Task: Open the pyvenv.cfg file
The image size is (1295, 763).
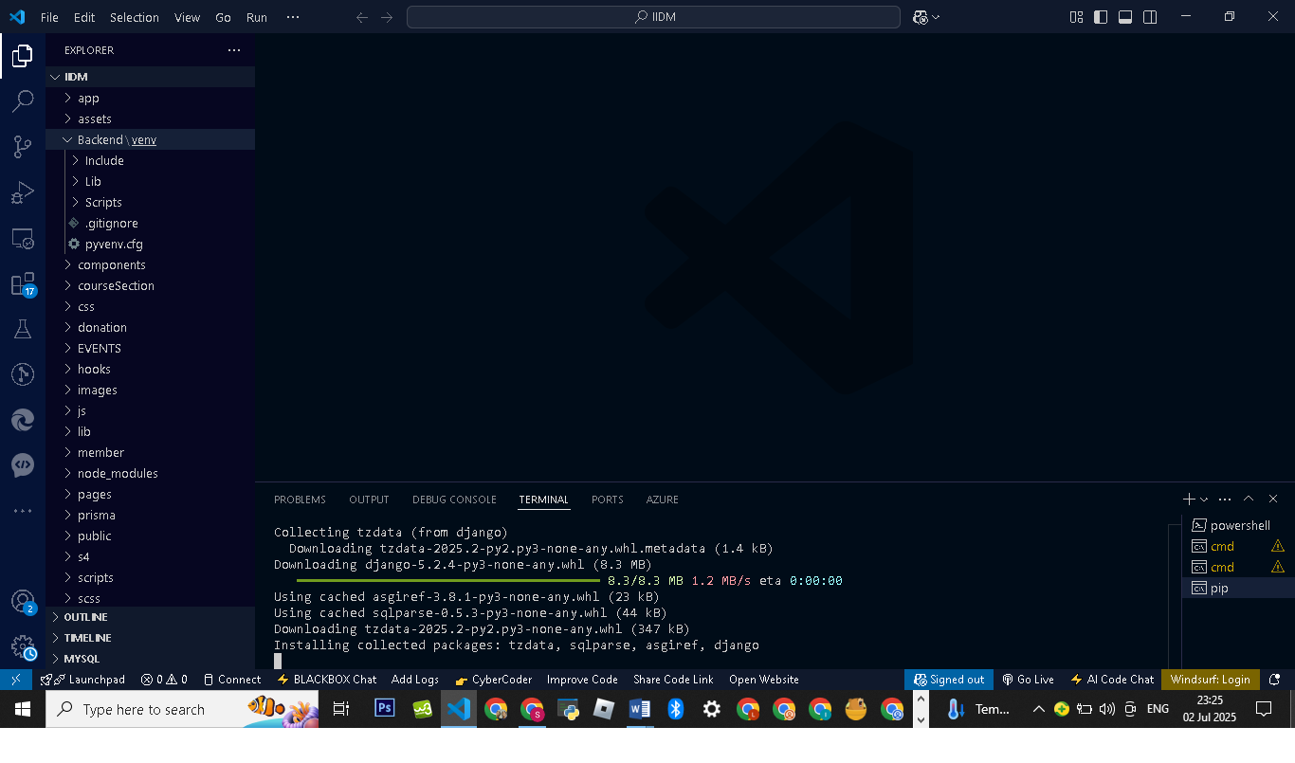Action: [x=150, y=244]
